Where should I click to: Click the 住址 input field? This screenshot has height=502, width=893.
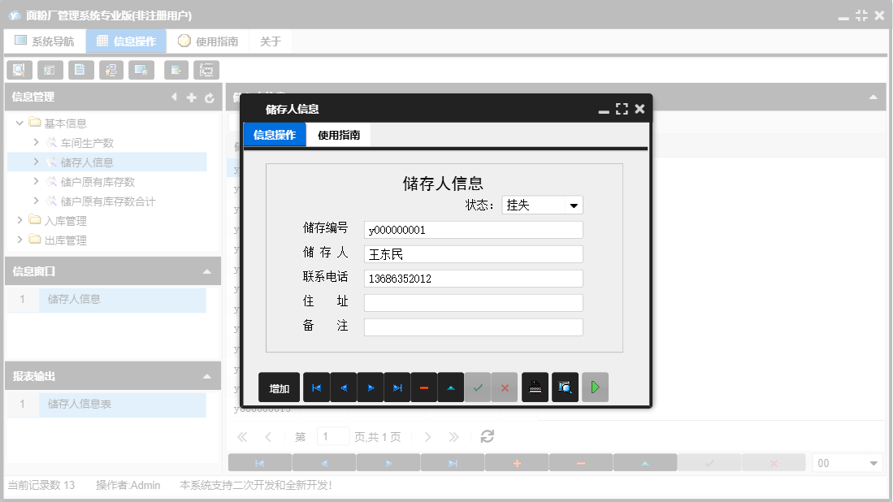pos(474,302)
